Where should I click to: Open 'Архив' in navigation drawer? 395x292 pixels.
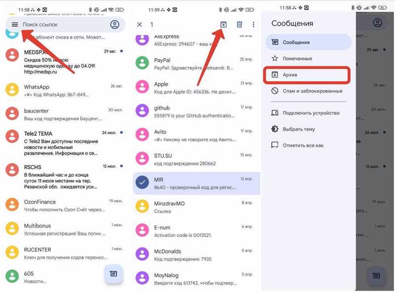307,75
